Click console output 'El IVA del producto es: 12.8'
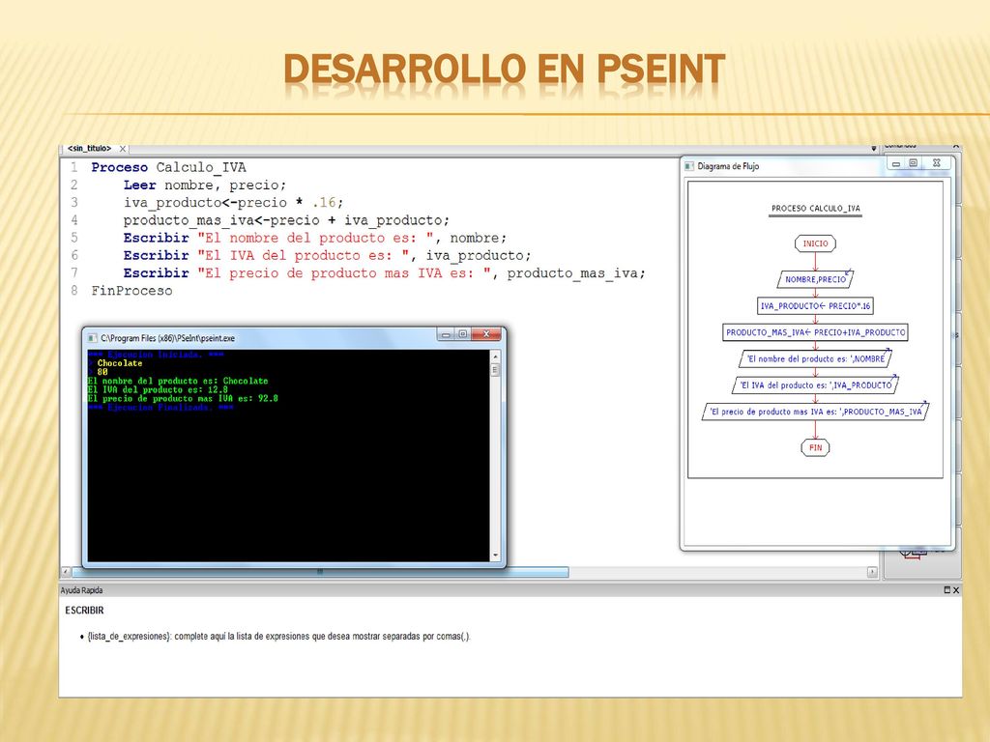 click(x=158, y=390)
